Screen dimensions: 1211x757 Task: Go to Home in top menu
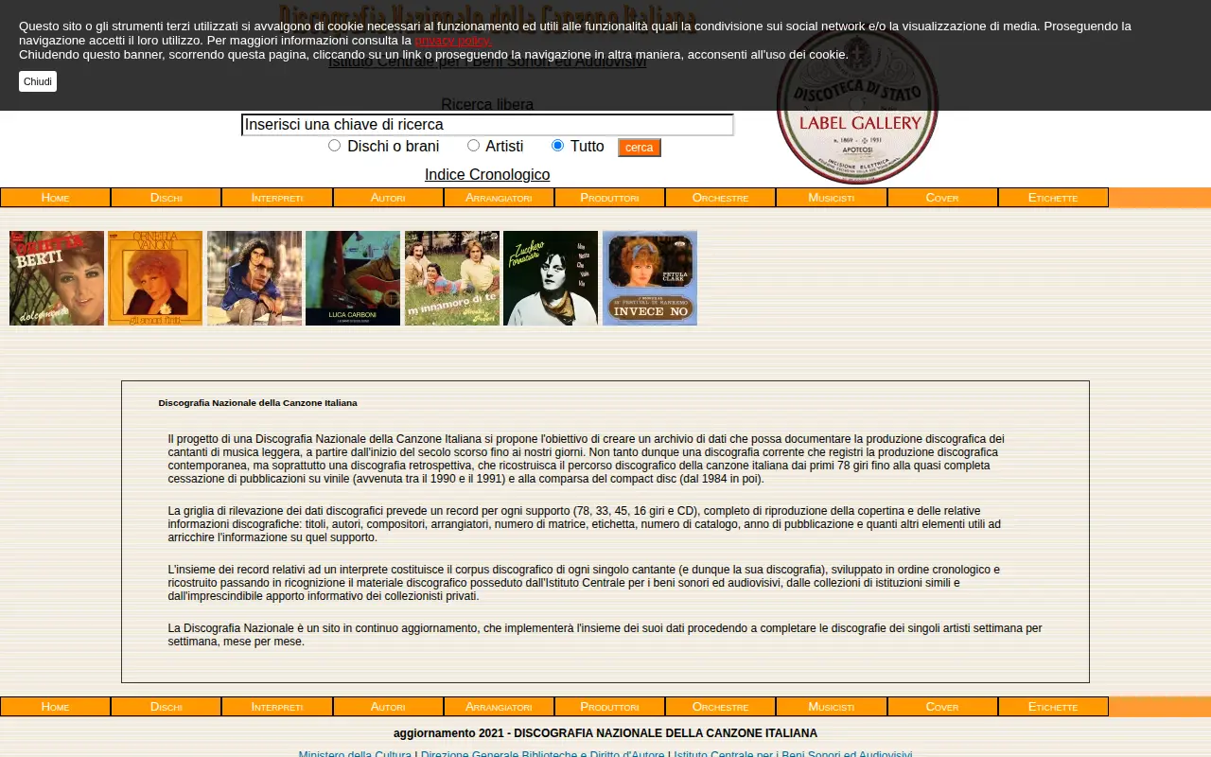(x=55, y=198)
